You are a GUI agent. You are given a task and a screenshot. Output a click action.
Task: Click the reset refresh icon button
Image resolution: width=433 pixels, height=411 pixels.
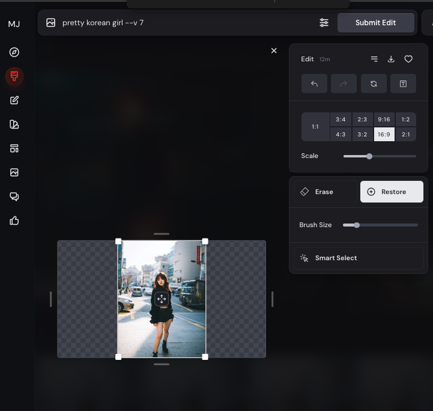374,84
